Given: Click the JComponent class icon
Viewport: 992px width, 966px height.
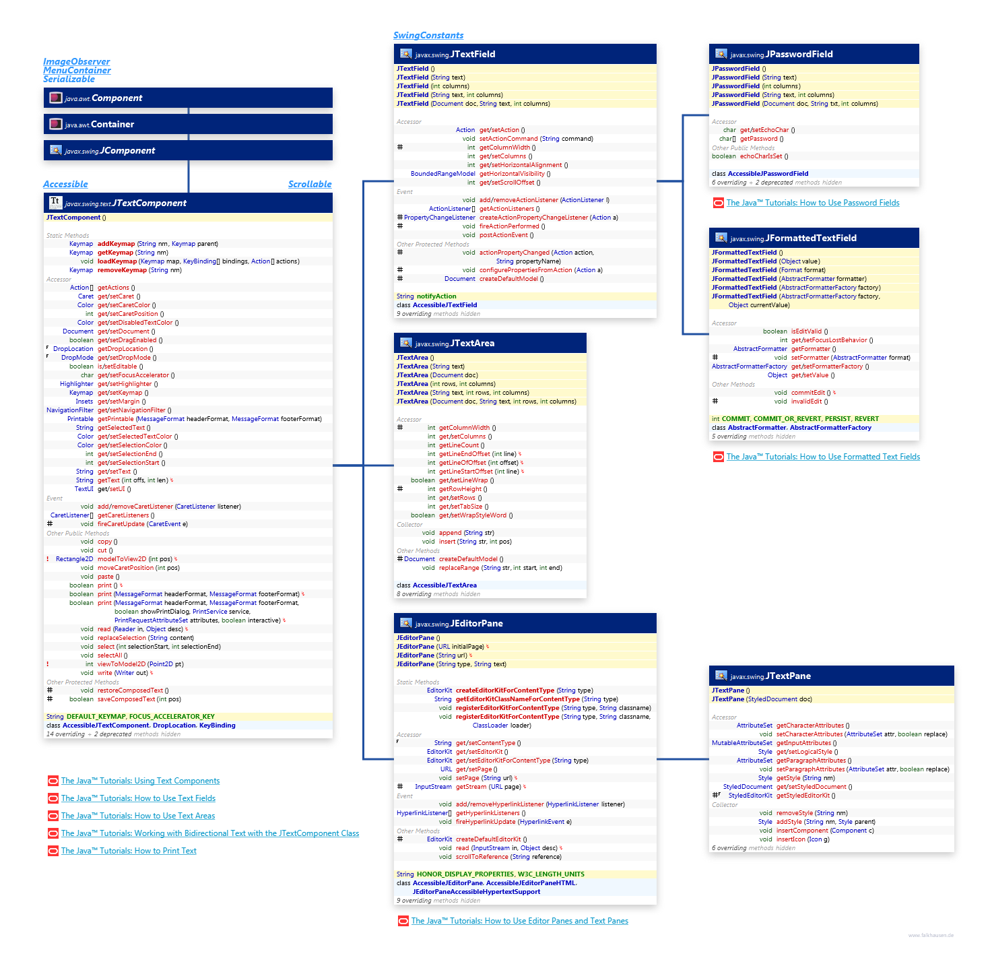Looking at the screenshot, I should pos(56,150).
